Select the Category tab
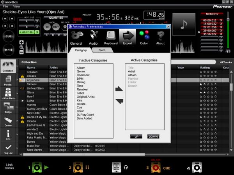This screenshot has width=234, height=175. pyautogui.click(x=81, y=50)
